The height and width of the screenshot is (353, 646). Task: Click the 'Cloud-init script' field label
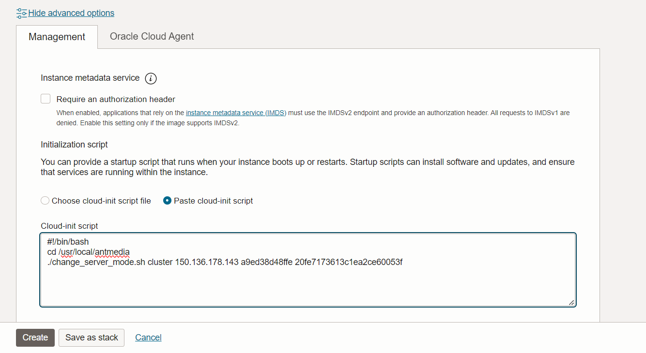[69, 226]
